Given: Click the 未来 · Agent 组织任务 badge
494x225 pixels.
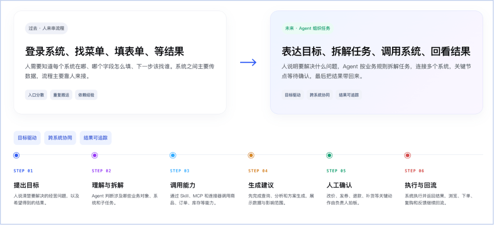Looking at the screenshot, I should [x=307, y=28].
